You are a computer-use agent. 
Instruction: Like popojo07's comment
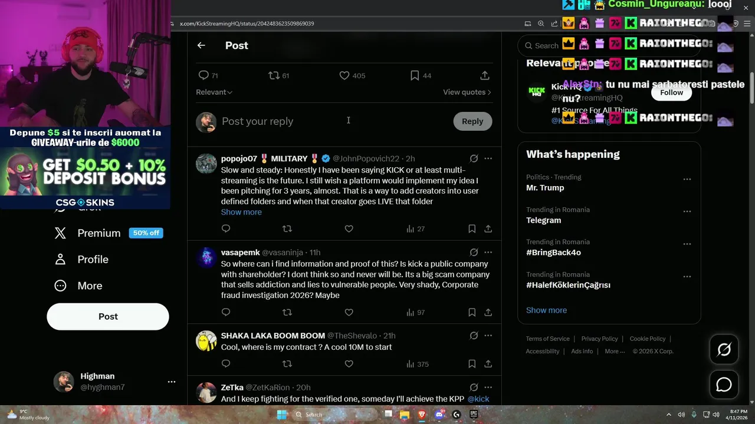coord(349,228)
